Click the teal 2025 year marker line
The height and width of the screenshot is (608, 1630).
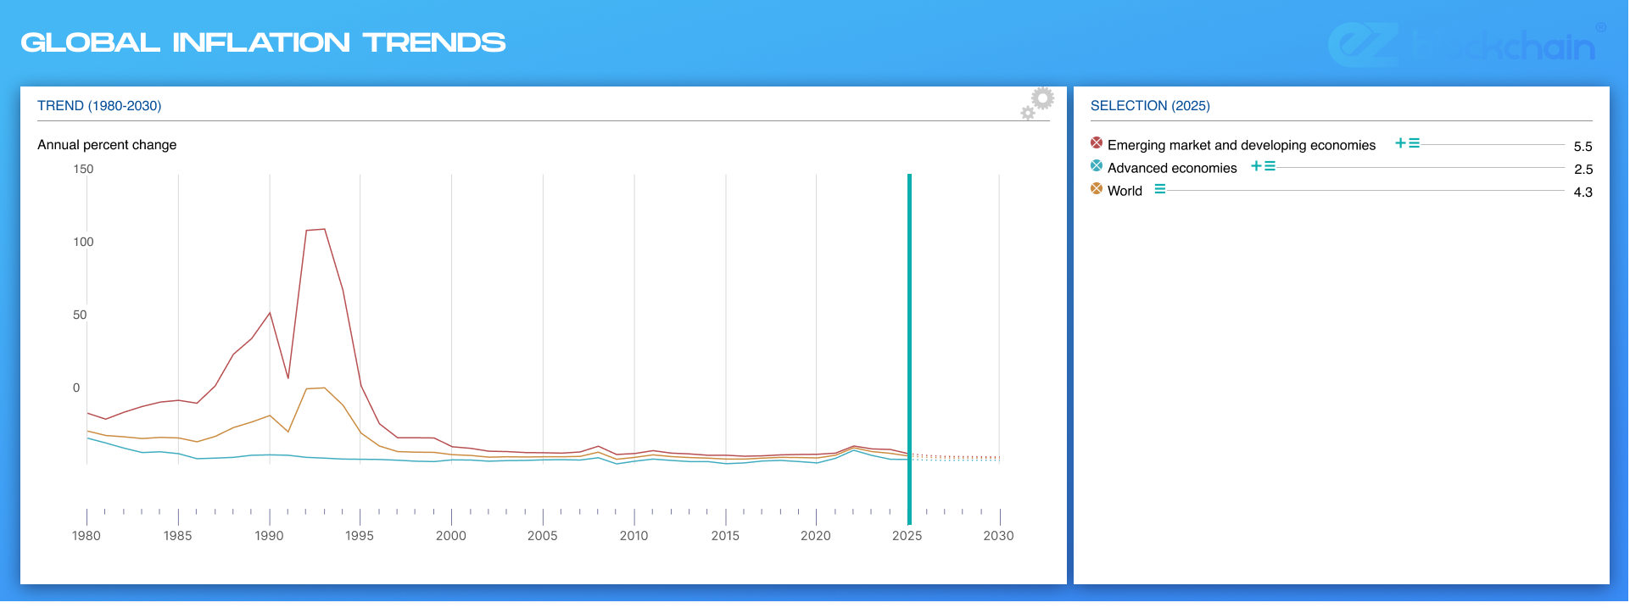pos(909,339)
